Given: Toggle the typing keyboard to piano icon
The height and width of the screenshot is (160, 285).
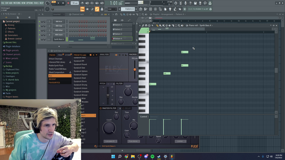Looking at the screenshot, I should click(82, 9).
